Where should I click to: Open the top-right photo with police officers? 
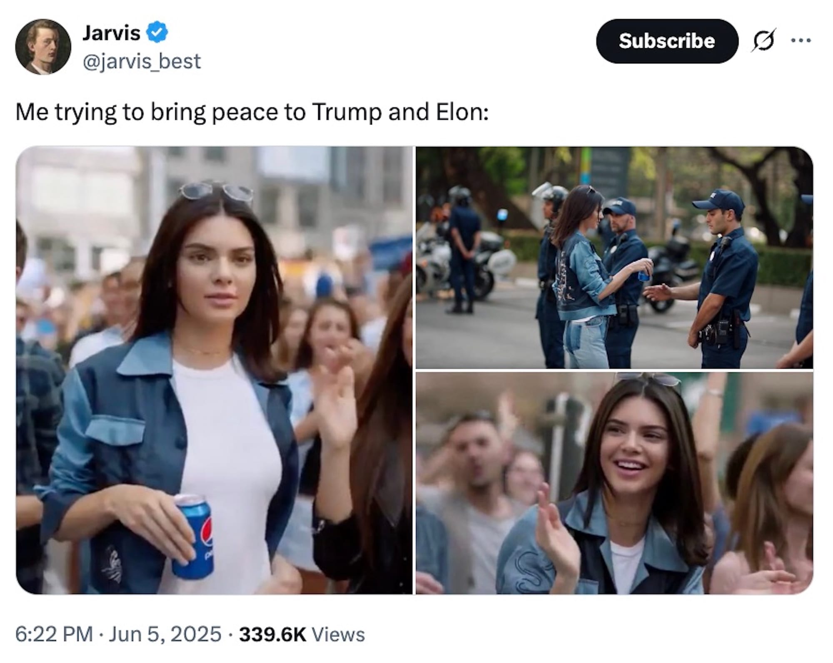[x=614, y=257]
